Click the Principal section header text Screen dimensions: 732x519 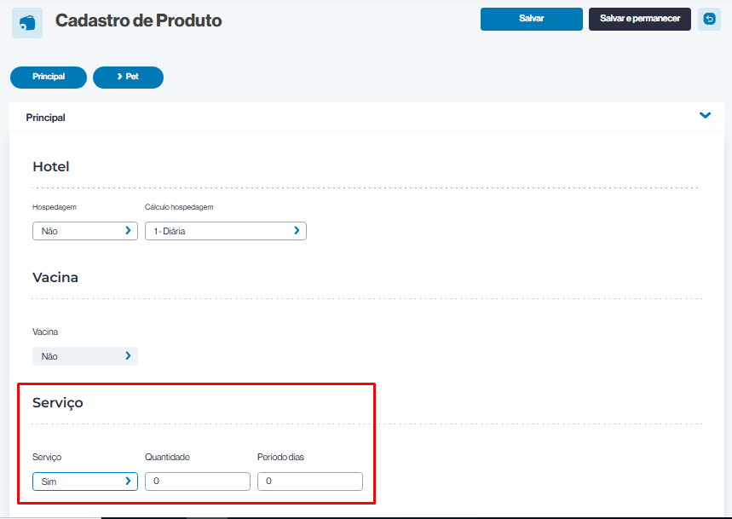[x=45, y=118]
